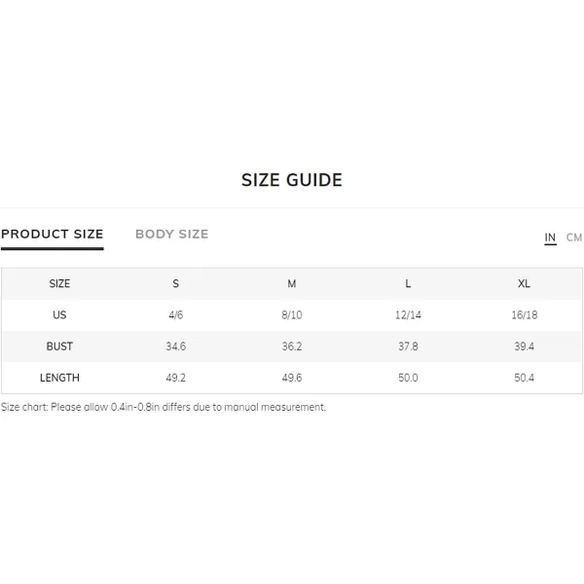Click length value 50.4

click(524, 378)
